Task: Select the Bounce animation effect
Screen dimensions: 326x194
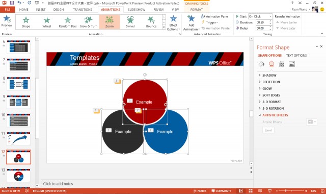Action: pyautogui.click(x=151, y=22)
